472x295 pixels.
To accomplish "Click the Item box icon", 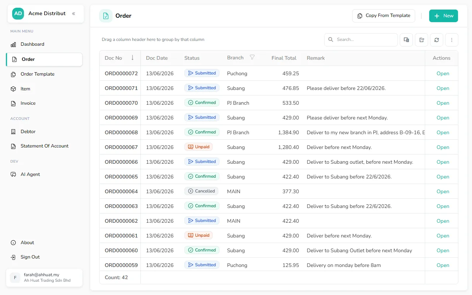I will 13,89.
